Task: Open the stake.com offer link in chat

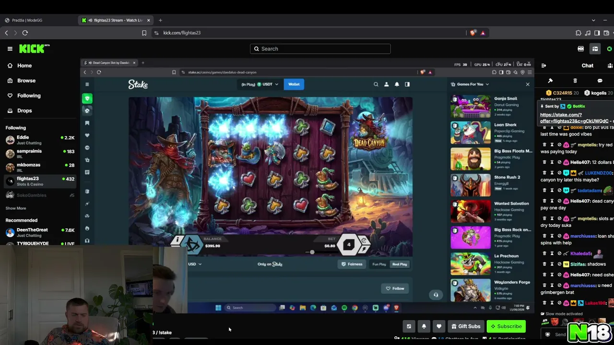Action: pyautogui.click(x=574, y=118)
